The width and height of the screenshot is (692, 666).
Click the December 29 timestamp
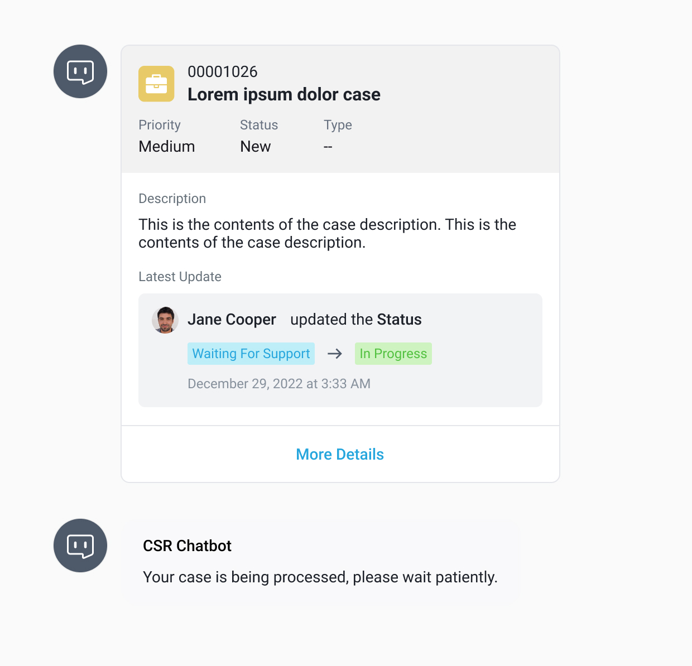pyautogui.click(x=279, y=384)
